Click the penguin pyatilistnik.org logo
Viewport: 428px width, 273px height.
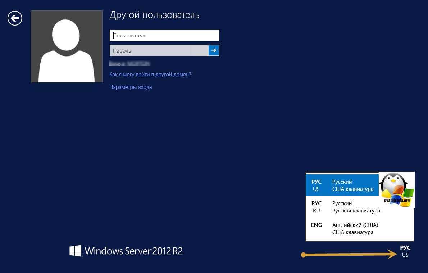click(397, 189)
